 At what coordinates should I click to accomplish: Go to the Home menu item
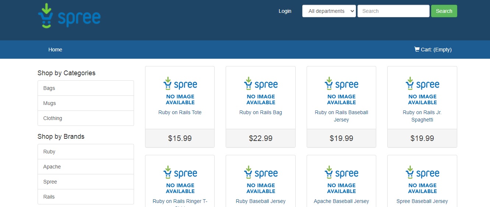[x=55, y=50]
